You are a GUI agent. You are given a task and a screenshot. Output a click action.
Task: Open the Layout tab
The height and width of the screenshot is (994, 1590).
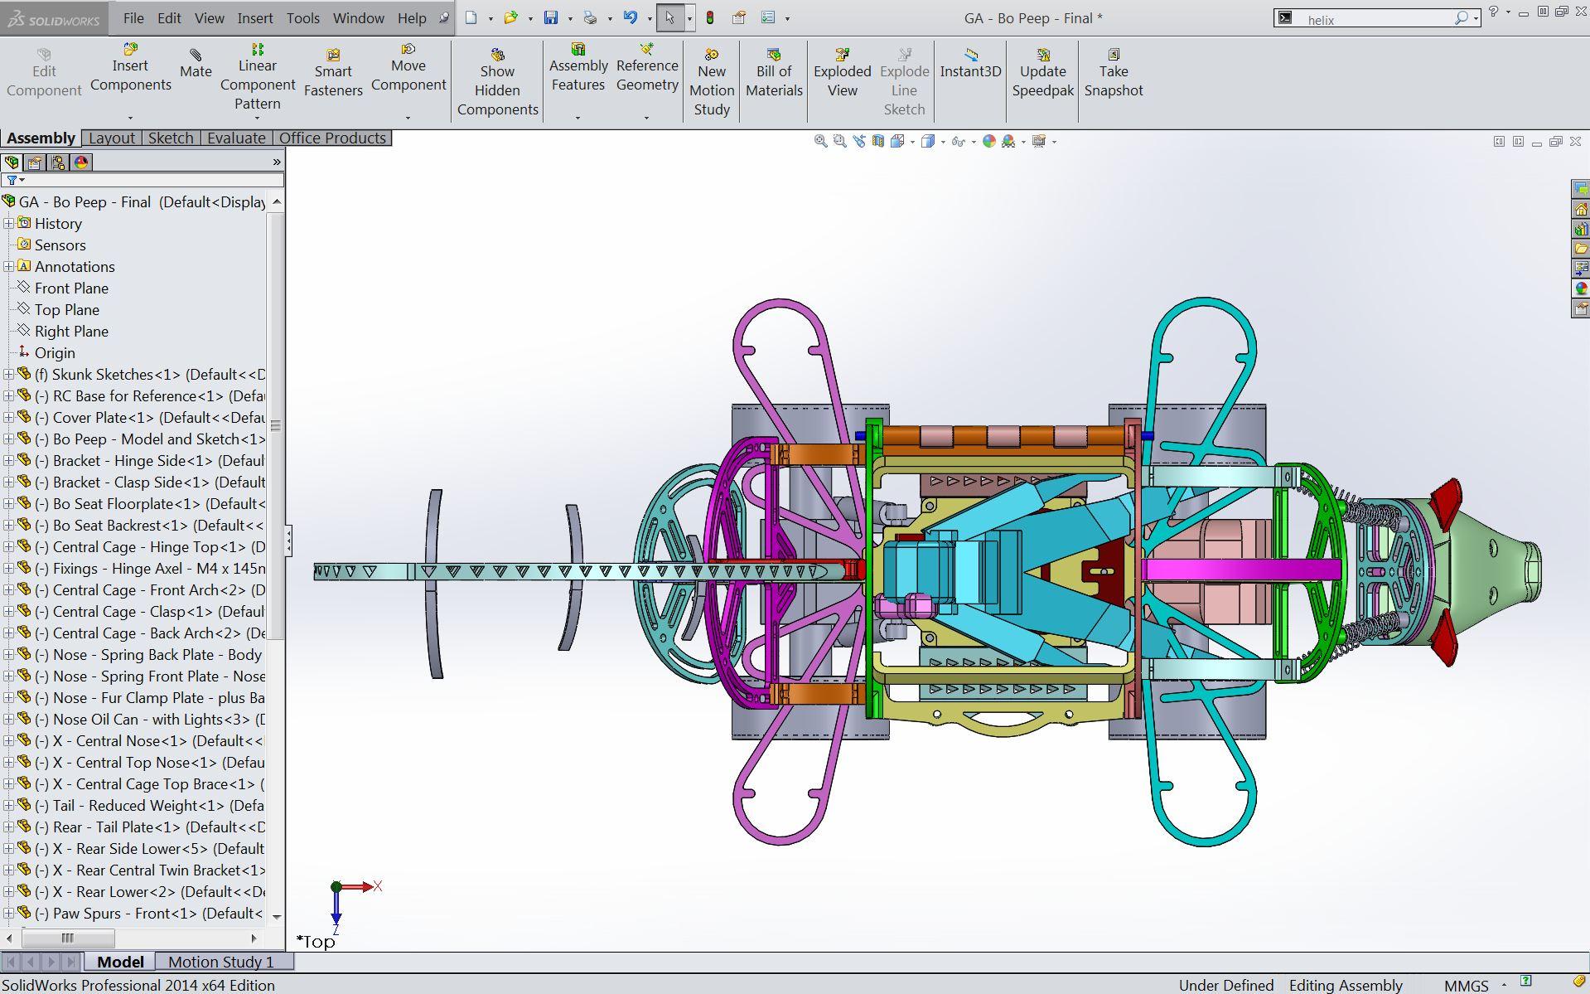tap(112, 138)
